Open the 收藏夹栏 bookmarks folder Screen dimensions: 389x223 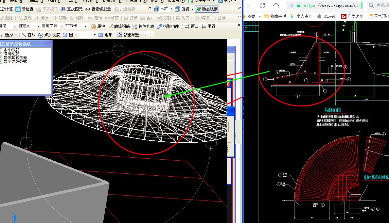275,16
